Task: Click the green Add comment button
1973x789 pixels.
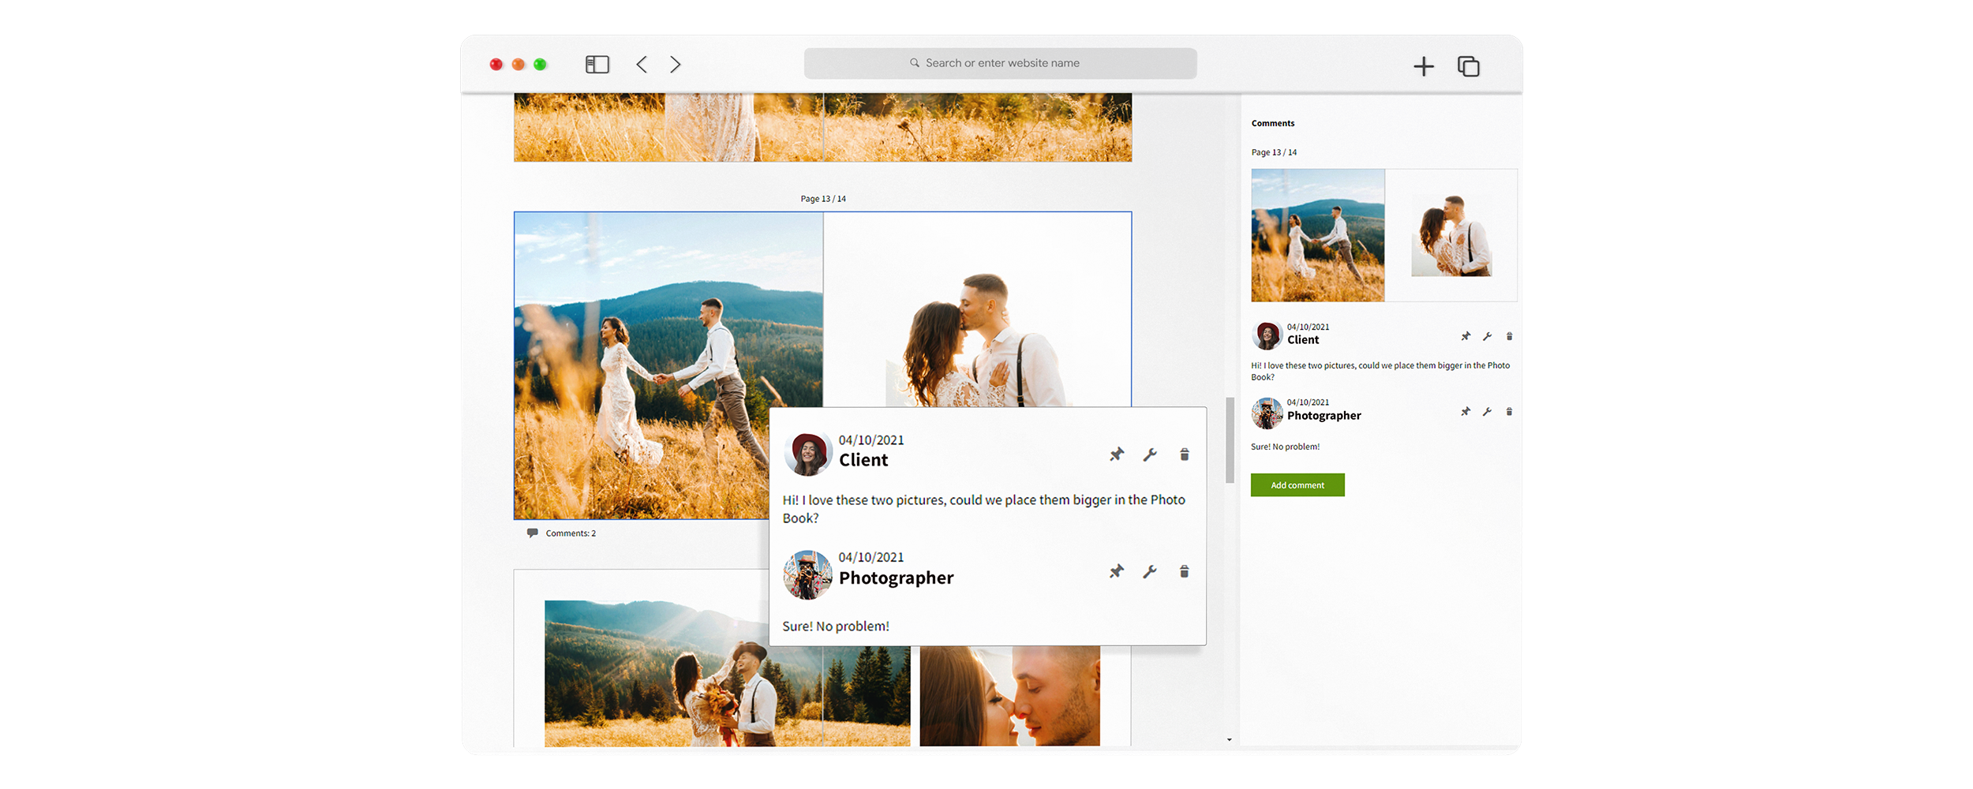Action: [1297, 485]
